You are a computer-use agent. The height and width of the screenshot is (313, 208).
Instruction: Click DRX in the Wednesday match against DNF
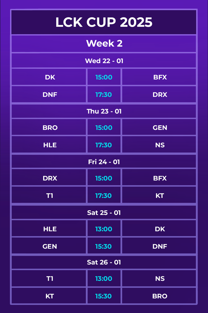(x=160, y=95)
